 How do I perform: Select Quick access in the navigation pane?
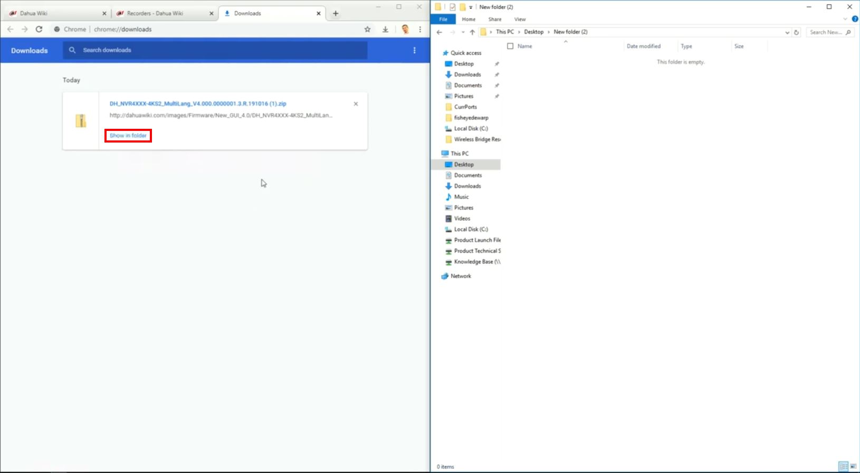(x=465, y=53)
